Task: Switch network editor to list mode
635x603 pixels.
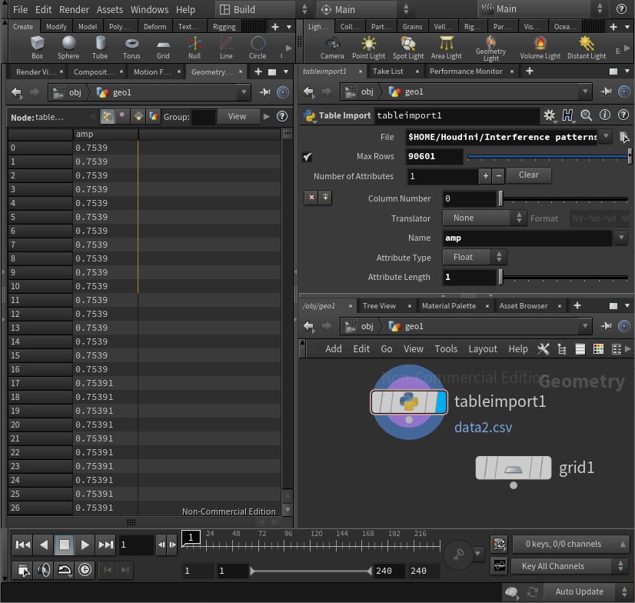Action: [580, 349]
